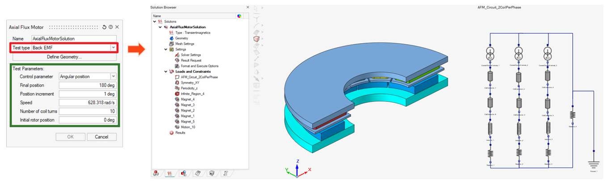Switch to the first tab at browser bottom
The image size is (609, 184).
pyautogui.click(x=156, y=174)
